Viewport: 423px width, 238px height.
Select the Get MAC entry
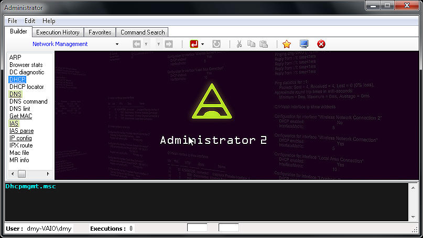[21, 116]
